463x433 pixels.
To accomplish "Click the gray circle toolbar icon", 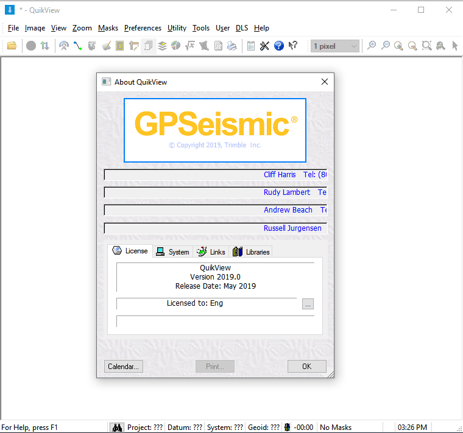I will (30, 46).
